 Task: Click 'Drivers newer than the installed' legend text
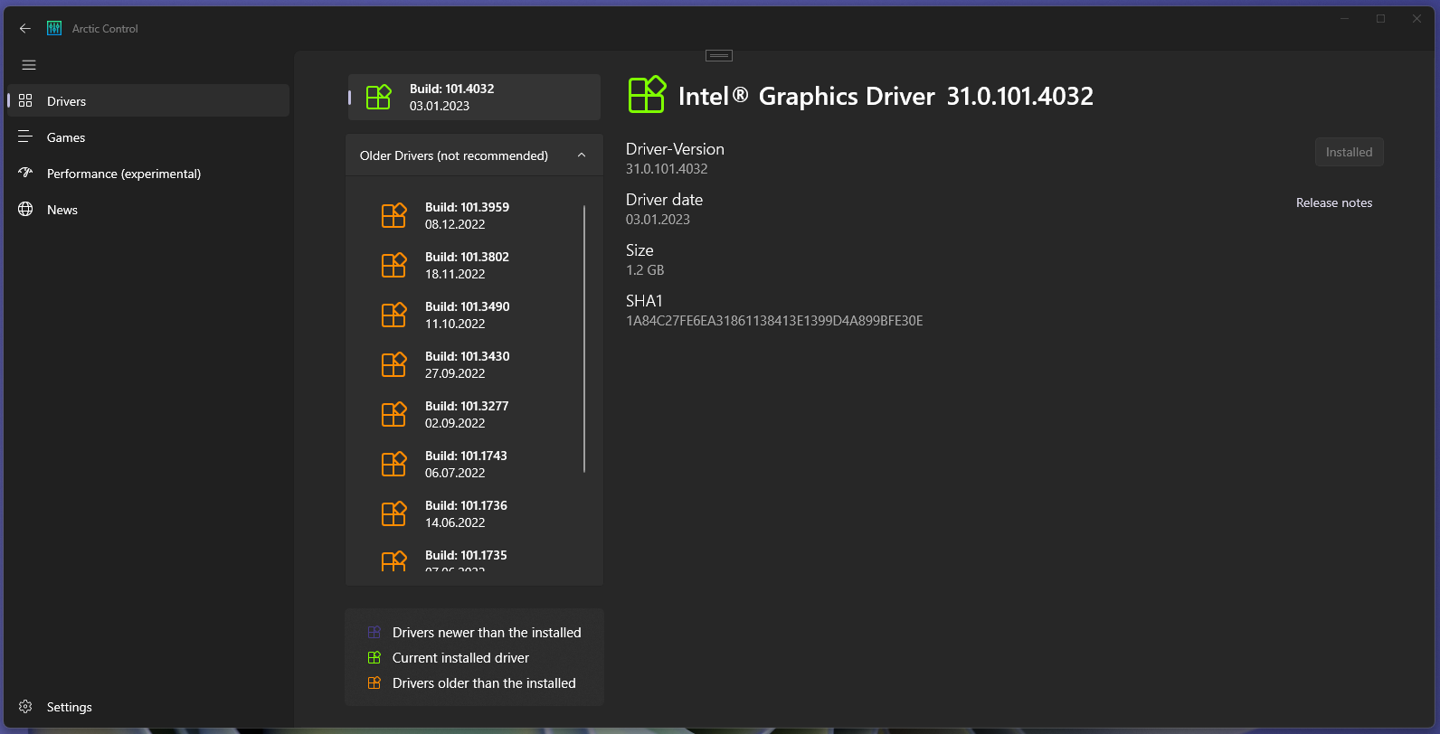tap(487, 633)
